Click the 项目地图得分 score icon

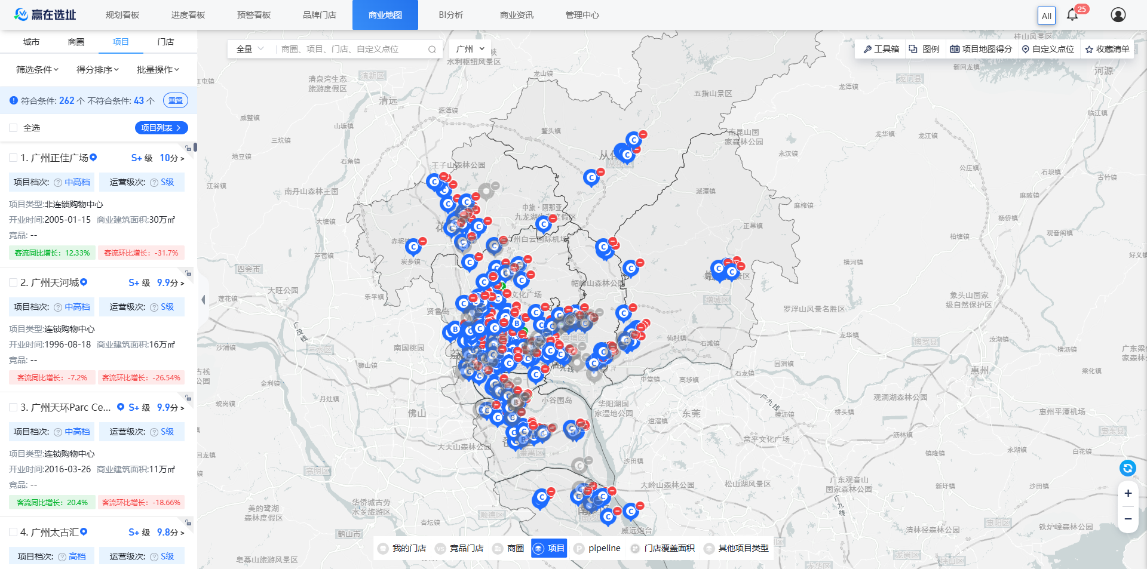[x=955, y=49]
